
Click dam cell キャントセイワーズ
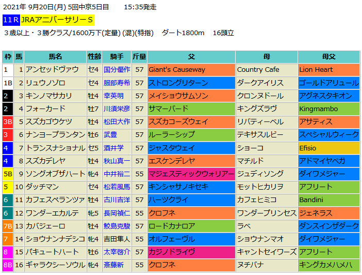click(267, 252)
